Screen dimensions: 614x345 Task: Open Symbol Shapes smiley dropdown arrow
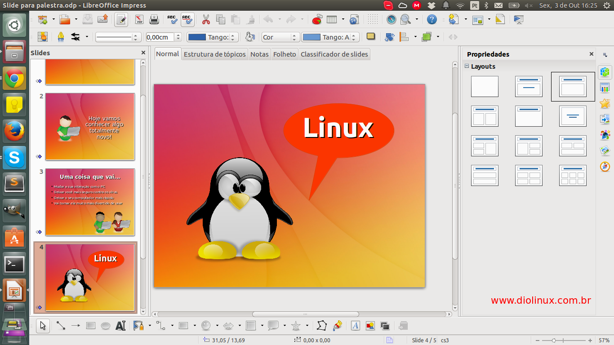tap(217, 326)
